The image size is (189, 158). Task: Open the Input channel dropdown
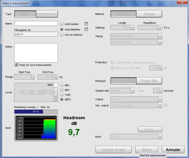(x=136, y=136)
